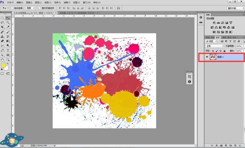
Task: Select the Dodge tool
Action: (8, 46)
